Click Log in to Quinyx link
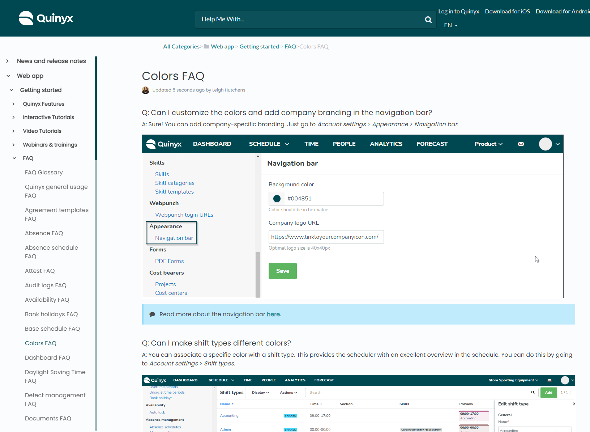This screenshot has width=590, height=432. click(x=458, y=12)
